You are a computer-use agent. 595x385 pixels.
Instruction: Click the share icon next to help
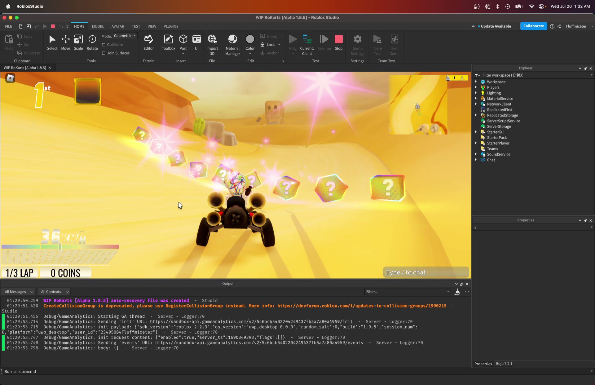[559, 26]
